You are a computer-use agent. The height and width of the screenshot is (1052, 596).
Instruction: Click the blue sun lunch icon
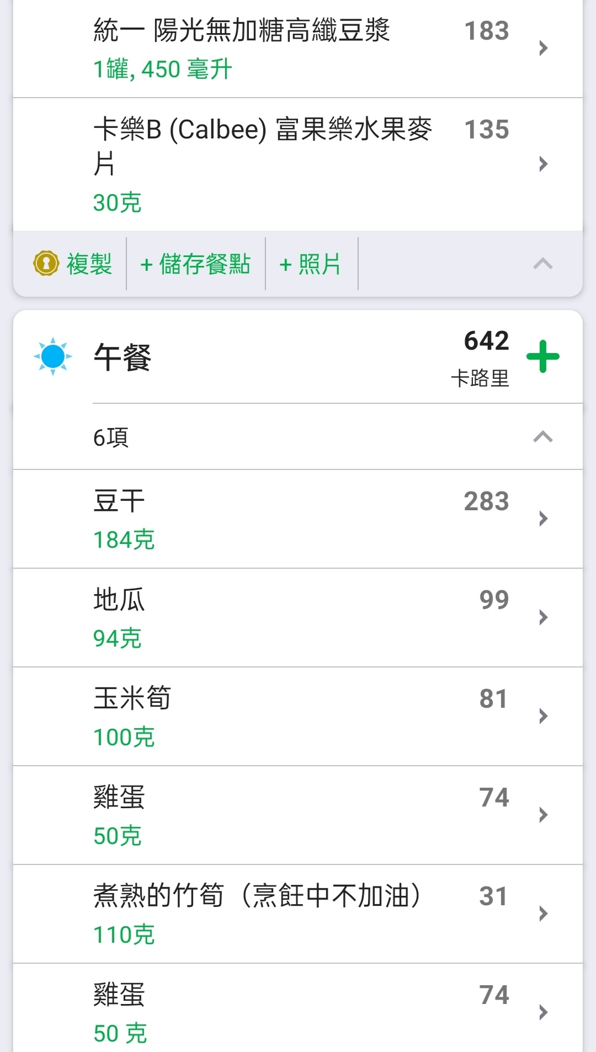coord(53,356)
